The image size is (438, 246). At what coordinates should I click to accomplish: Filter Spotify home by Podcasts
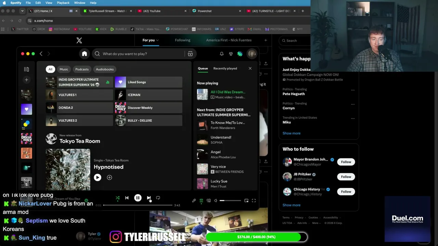pyautogui.click(x=82, y=69)
